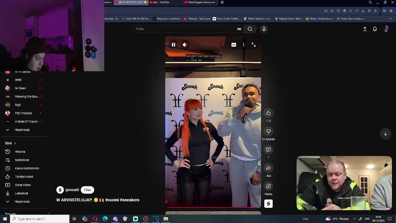Dislike the Short (En tykkää)
The height and width of the screenshot is (223, 396).
pos(269,131)
